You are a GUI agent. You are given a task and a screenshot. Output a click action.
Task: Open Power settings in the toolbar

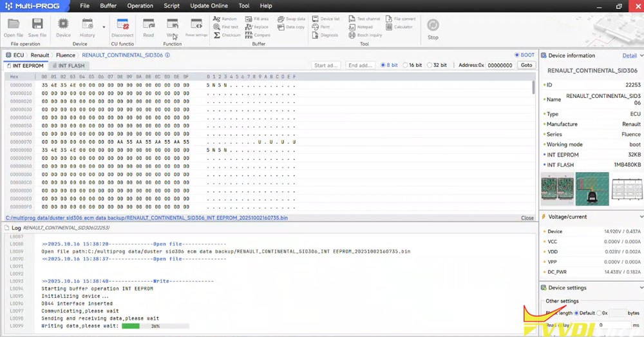(196, 26)
